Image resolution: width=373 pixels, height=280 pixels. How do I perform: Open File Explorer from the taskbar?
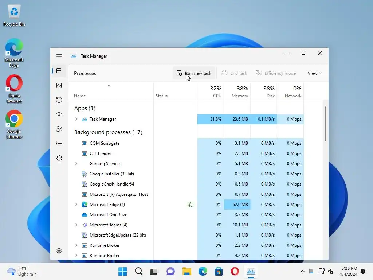pos(187,271)
